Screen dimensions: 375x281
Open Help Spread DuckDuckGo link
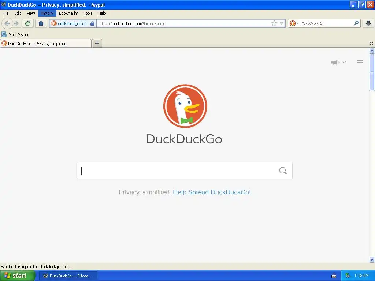[x=212, y=192]
